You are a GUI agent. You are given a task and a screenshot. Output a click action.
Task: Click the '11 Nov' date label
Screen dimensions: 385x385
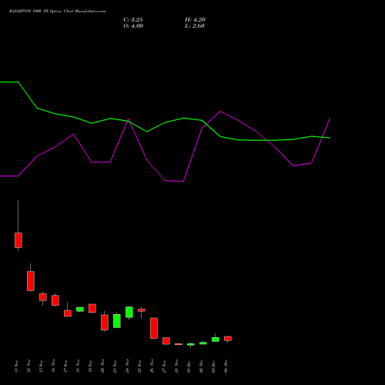16,367
